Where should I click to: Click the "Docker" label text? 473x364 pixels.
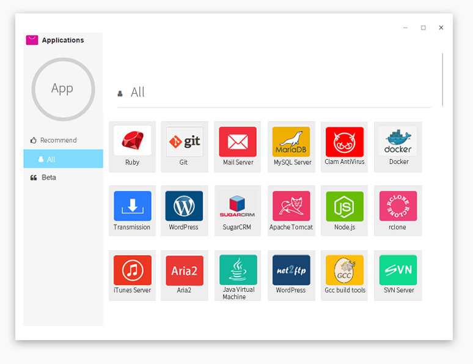point(399,162)
